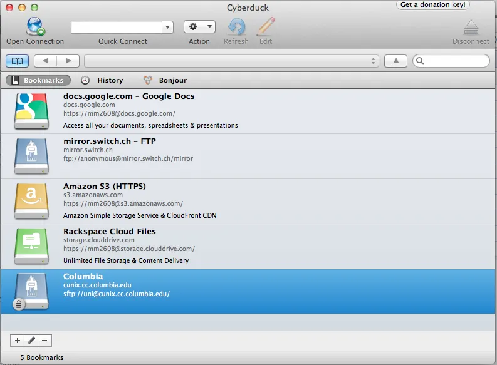Image resolution: width=497 pixels, height=365 pixels.
Task: Select the Rackspace Cloud Files drive icon
Action: 31,246
